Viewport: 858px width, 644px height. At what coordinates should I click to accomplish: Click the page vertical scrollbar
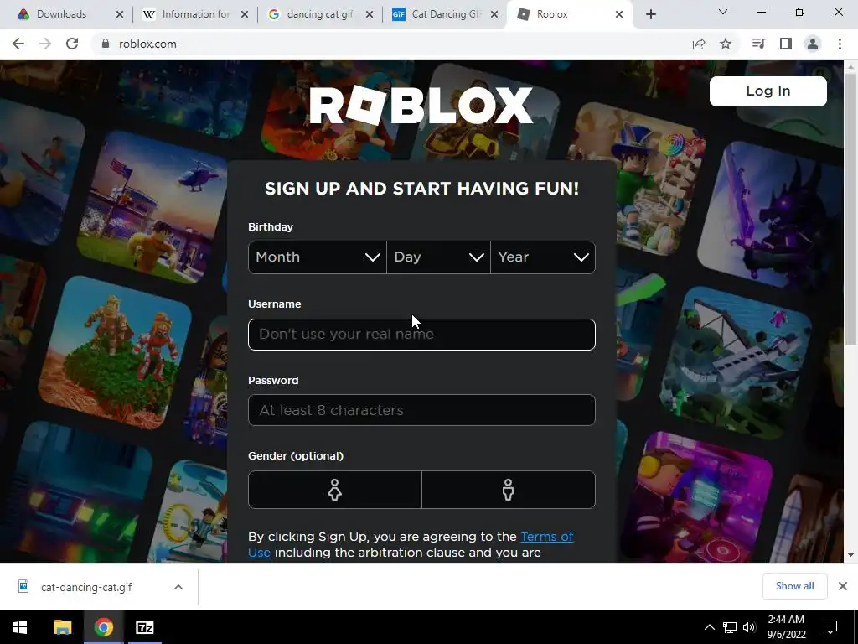(850, 208)
